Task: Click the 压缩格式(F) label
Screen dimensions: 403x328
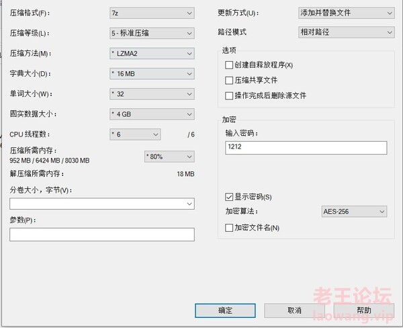Action: (x=30, y=13)
